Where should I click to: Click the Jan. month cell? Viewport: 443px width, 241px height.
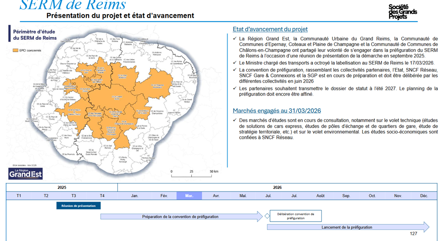pyautogui.click(x=135, y=195)
